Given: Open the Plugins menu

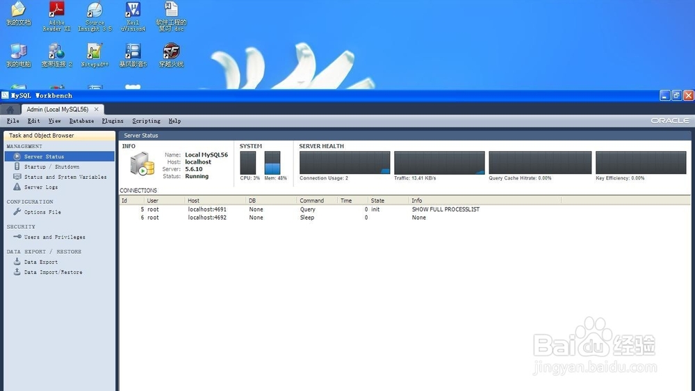Looking at the screenshot, I should [x=113, y=121].
